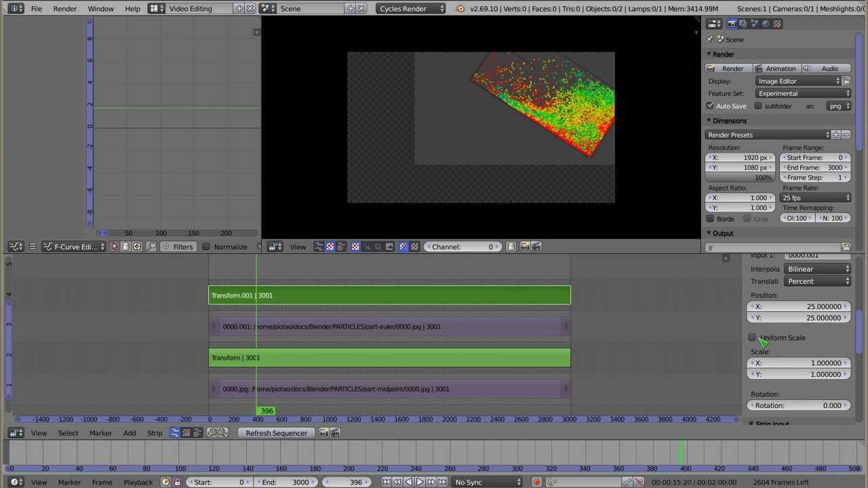Open the File menu
The height and width of the screenshot is (488, 868).
(x=37, y=8)
